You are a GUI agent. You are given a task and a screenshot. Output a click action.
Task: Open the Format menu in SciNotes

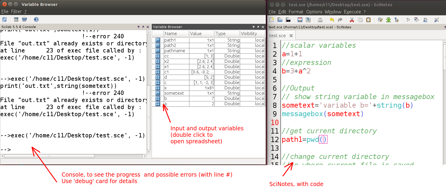pos(296,12)
